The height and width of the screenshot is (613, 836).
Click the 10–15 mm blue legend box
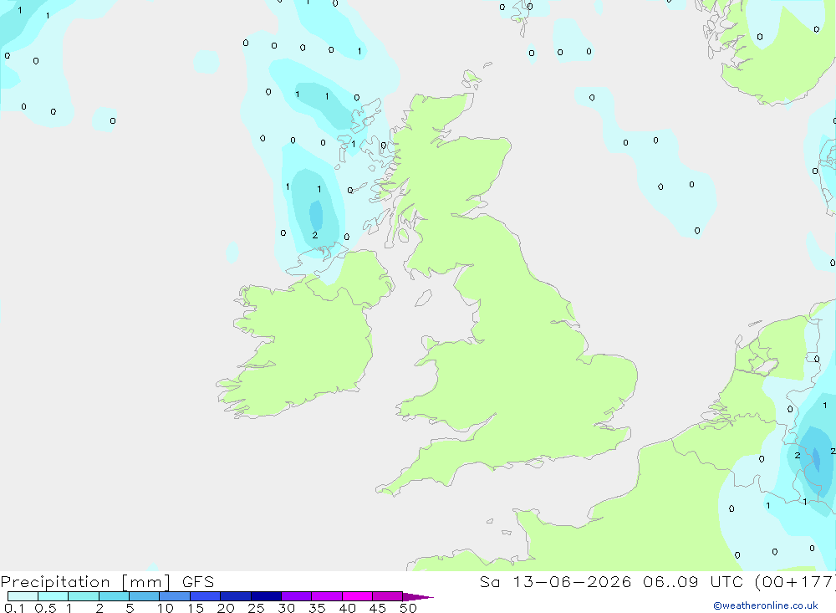click(175, 596)
